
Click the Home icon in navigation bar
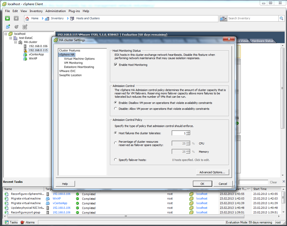click(27, 19)
